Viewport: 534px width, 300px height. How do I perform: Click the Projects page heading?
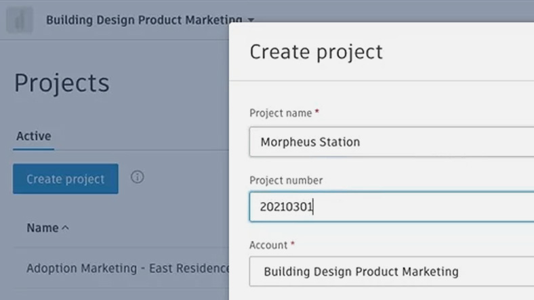coord(62,83)
